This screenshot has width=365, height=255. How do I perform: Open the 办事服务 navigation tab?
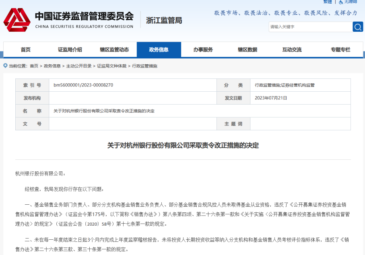click(x=203, y=50)
